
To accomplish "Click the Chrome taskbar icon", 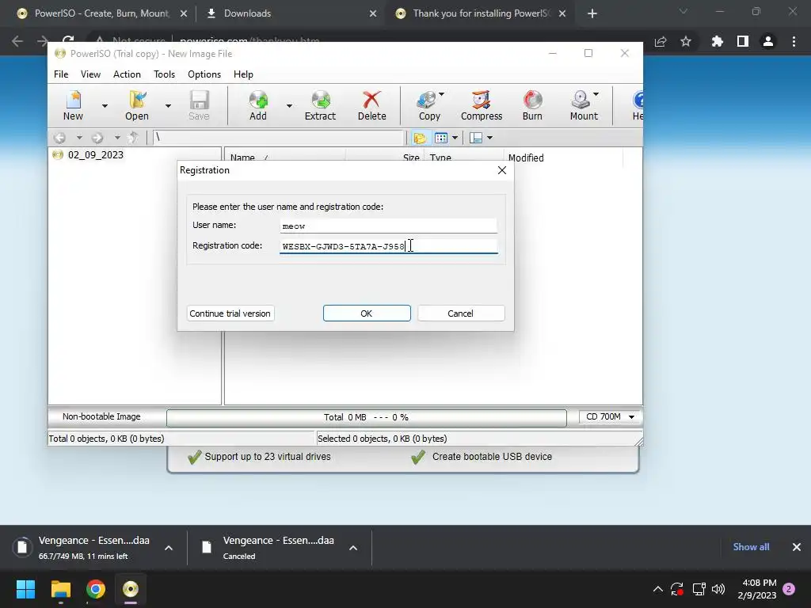I will (x=96, y=589).
